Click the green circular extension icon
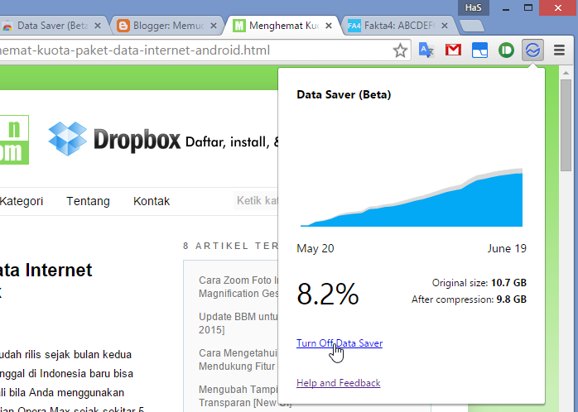This screenshot has width=578, height=412. [x=506, y=50]
